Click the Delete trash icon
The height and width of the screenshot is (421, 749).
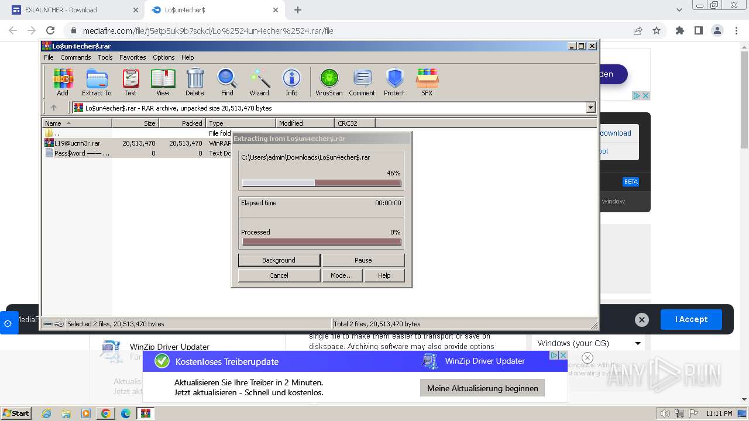point(195,82)
